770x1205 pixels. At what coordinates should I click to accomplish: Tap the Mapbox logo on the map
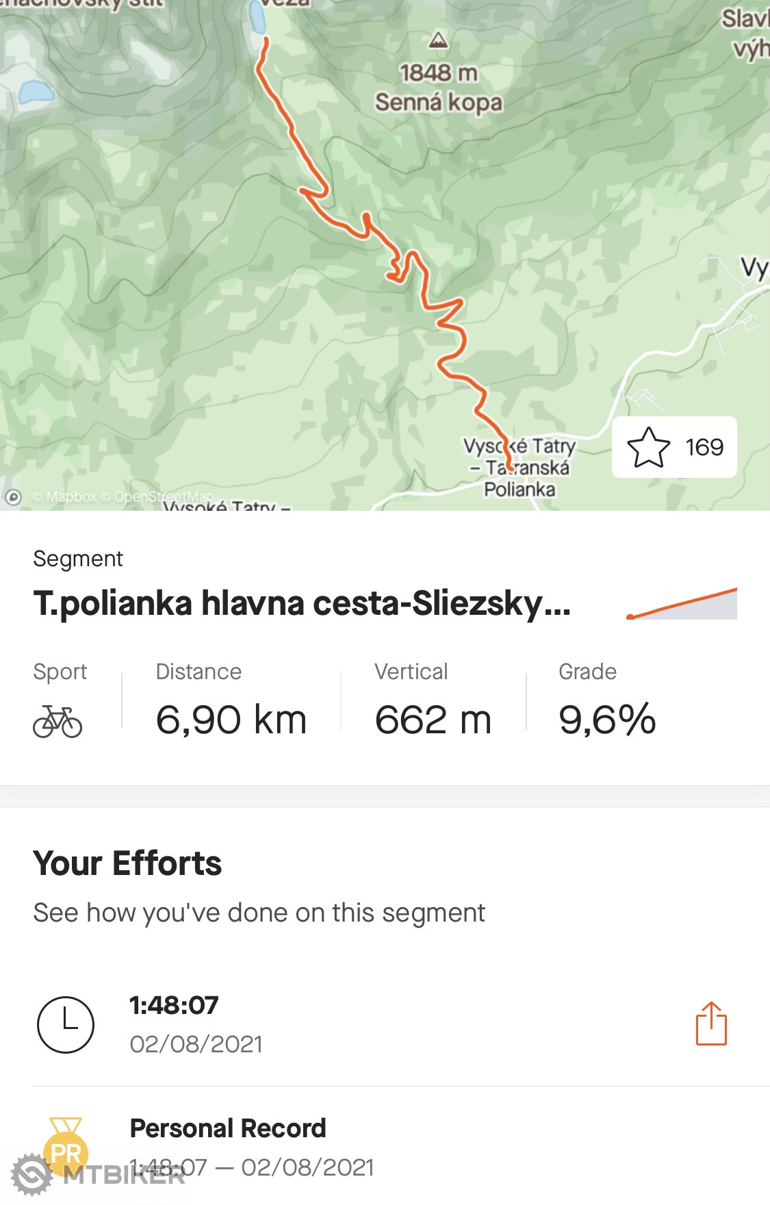13,497
